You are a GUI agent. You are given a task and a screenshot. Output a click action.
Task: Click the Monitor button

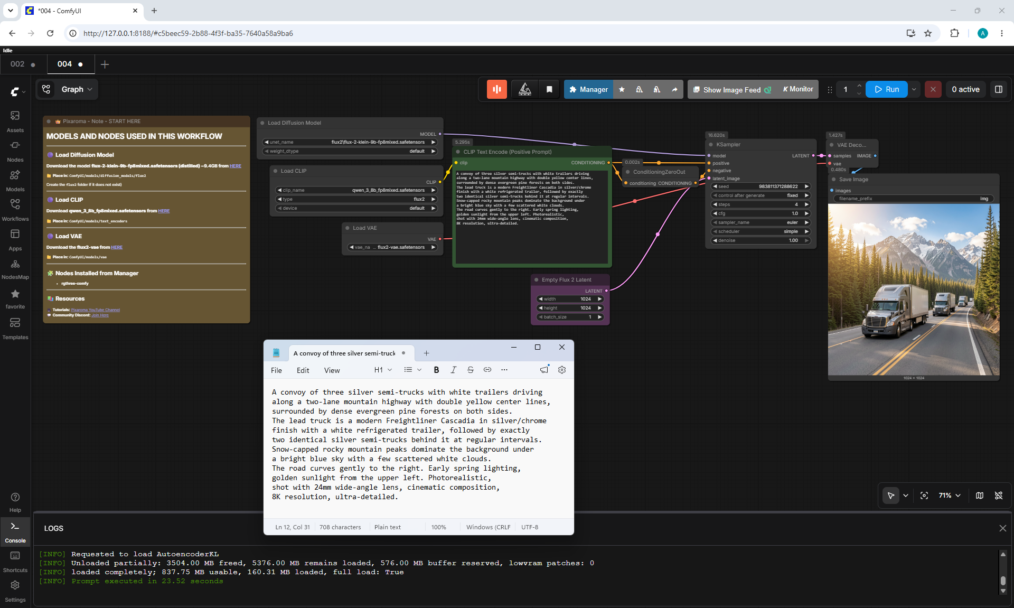798,89
